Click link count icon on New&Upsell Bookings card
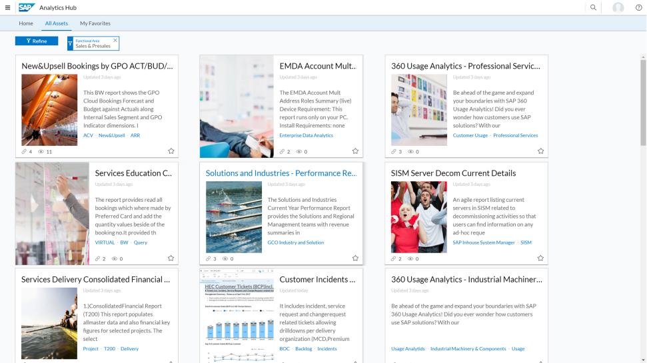The width and height of the screenshot is (647, 363). coord(24,151)
